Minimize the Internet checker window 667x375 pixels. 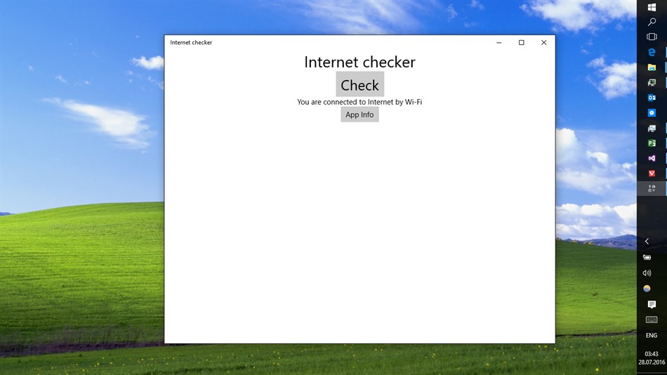(x=499, y=43)
